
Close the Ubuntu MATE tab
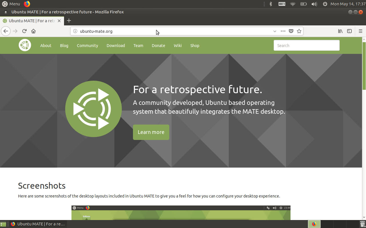[x=59, y=21]
